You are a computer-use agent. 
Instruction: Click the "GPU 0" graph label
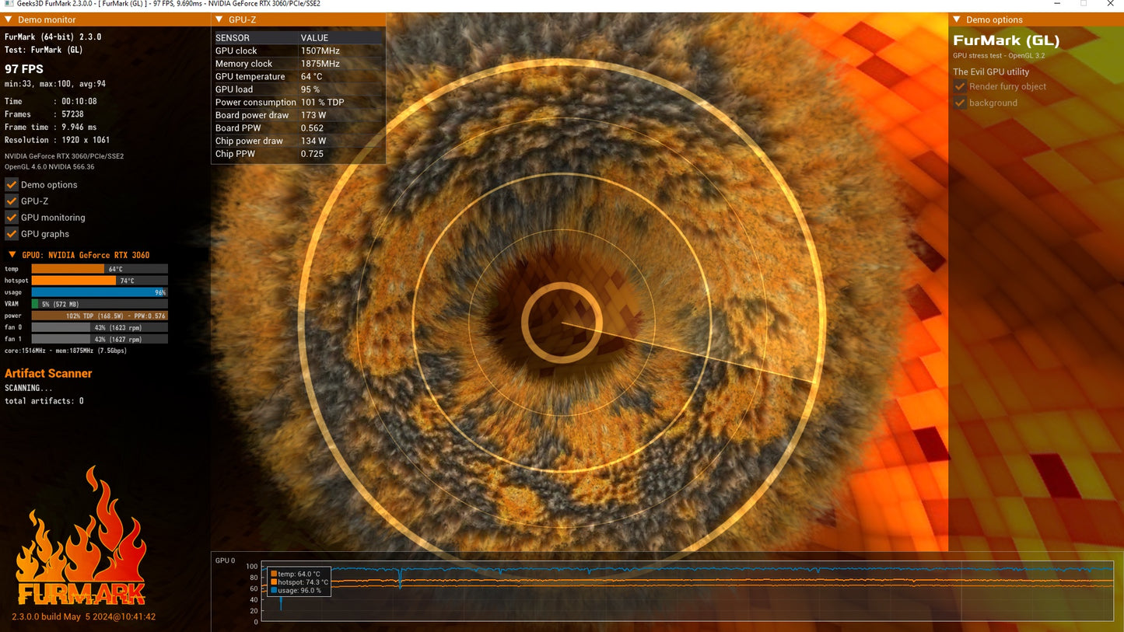225,560
